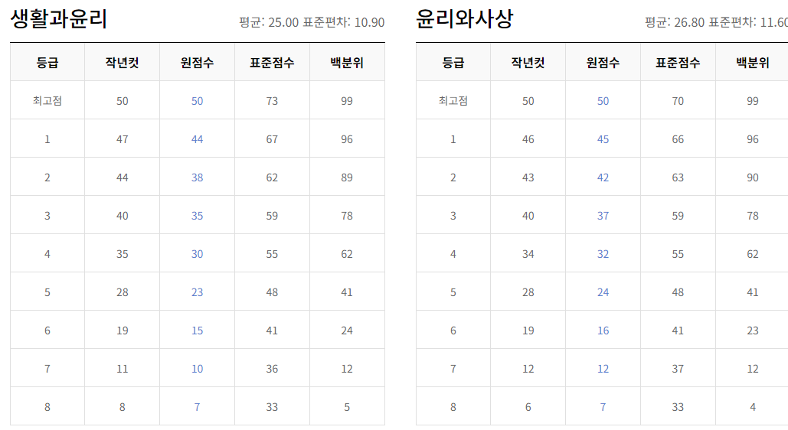
Task: Click raw score 38 in 생활과윤리 grade 2 row
Action: point(197,178)
